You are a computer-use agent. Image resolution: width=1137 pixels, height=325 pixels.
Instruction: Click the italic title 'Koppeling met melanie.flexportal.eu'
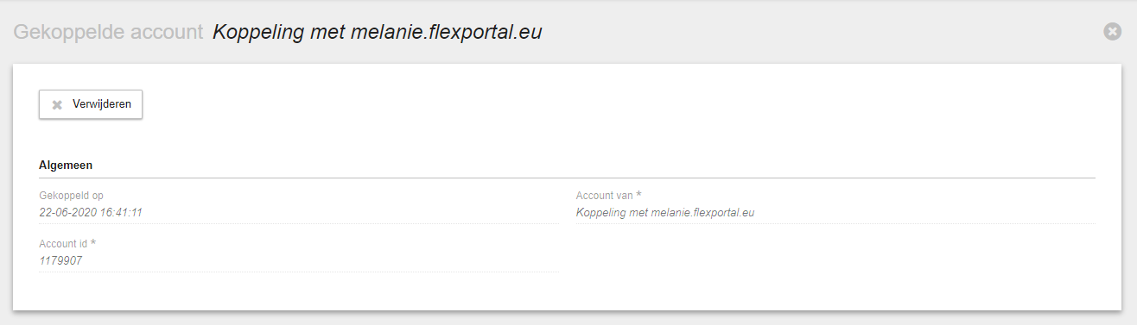coord(377,32)
